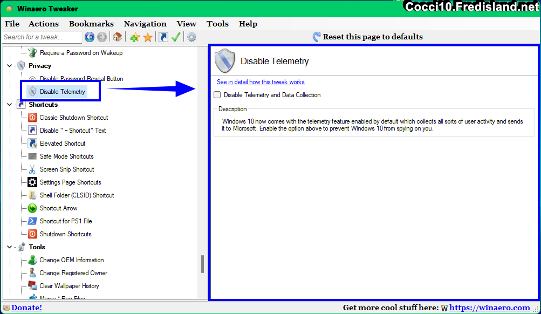Click the Donate! link
The width and height of the screenshot is (541, 314).
[x=26, y=308]
